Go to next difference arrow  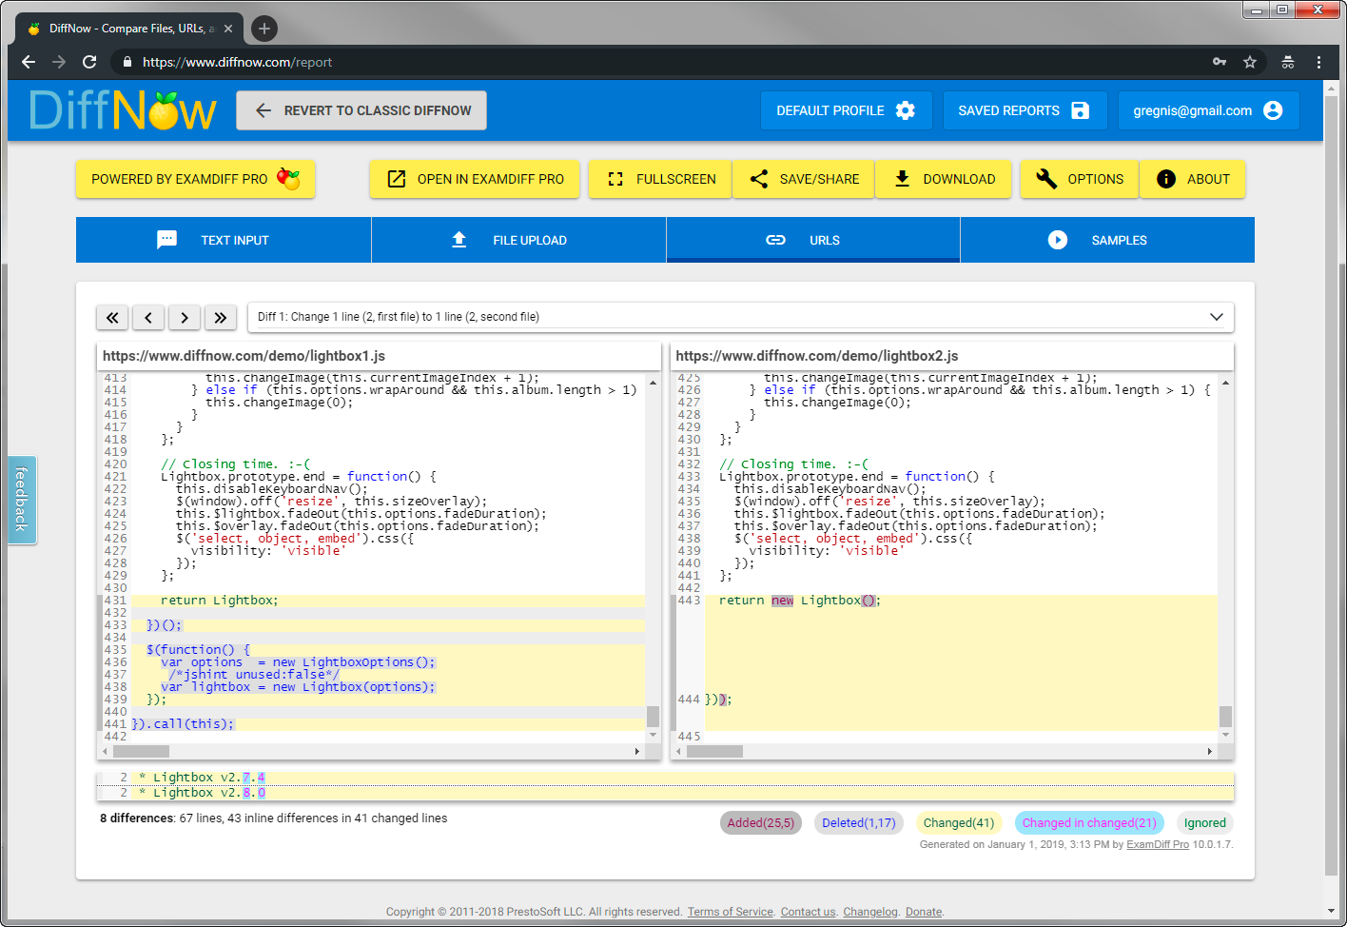[x=185, y=318]
